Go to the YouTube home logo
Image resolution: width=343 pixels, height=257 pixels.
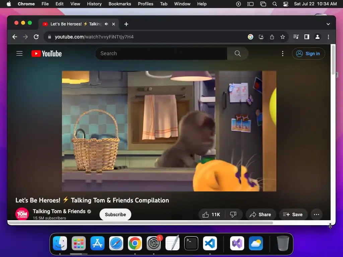(x=47, y=54)
